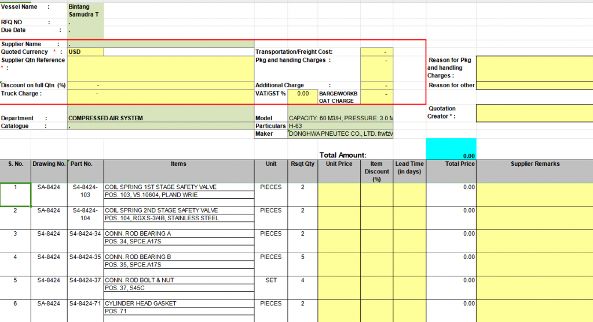Click the Truck Charge value cell
The image size is (593, 322).
tap(160, 94)
